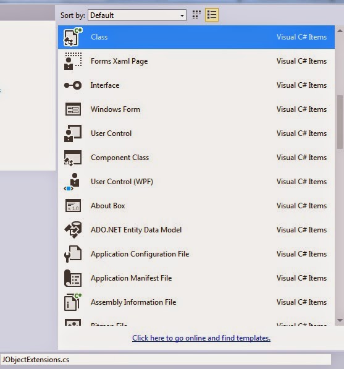Pick the ADO.NET Entity Data Model icon
The height and width of the screenshot is (369, 344).
[x=73, y=230]
